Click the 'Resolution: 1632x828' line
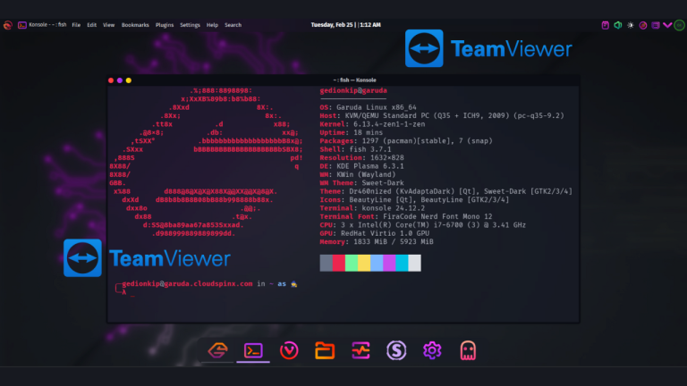Image resolution: width=687 pixels, height=386 pixels. pos(362,157)
